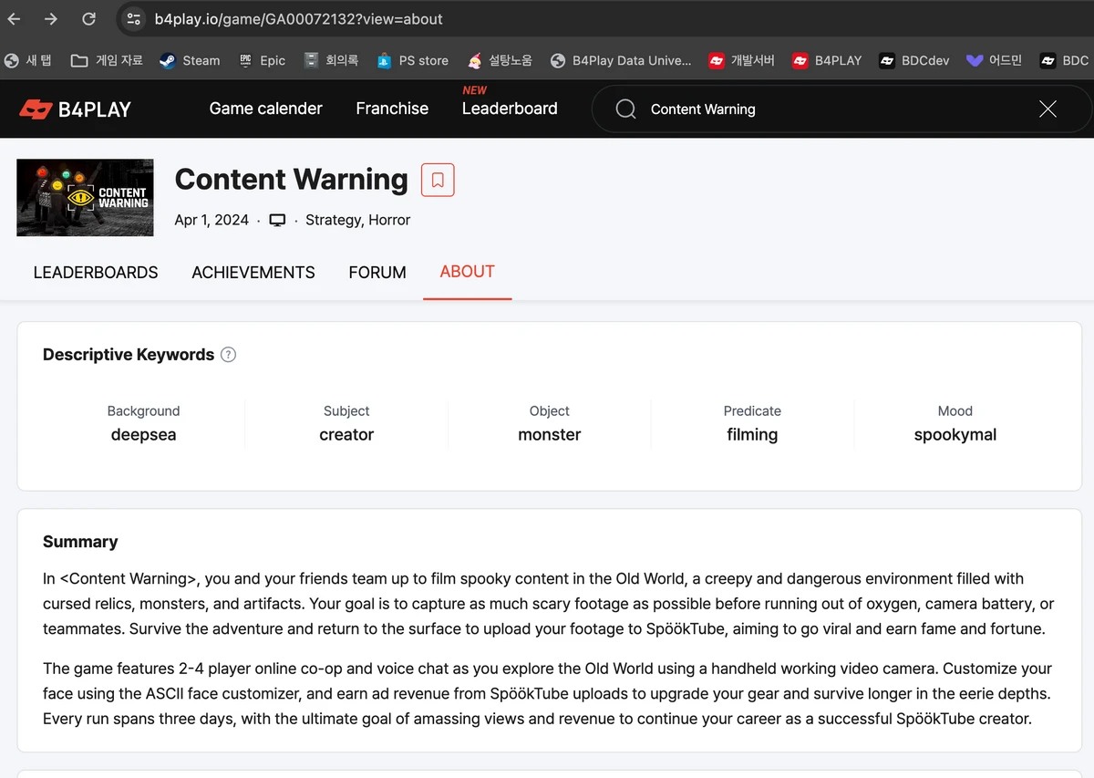Open the PS store bookmark
The image size is (1094, 778).
(x=413, y=60)
